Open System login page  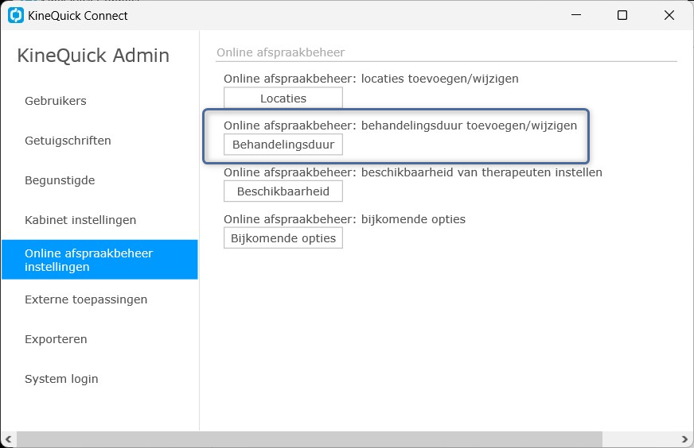click(x=61, y=379)
